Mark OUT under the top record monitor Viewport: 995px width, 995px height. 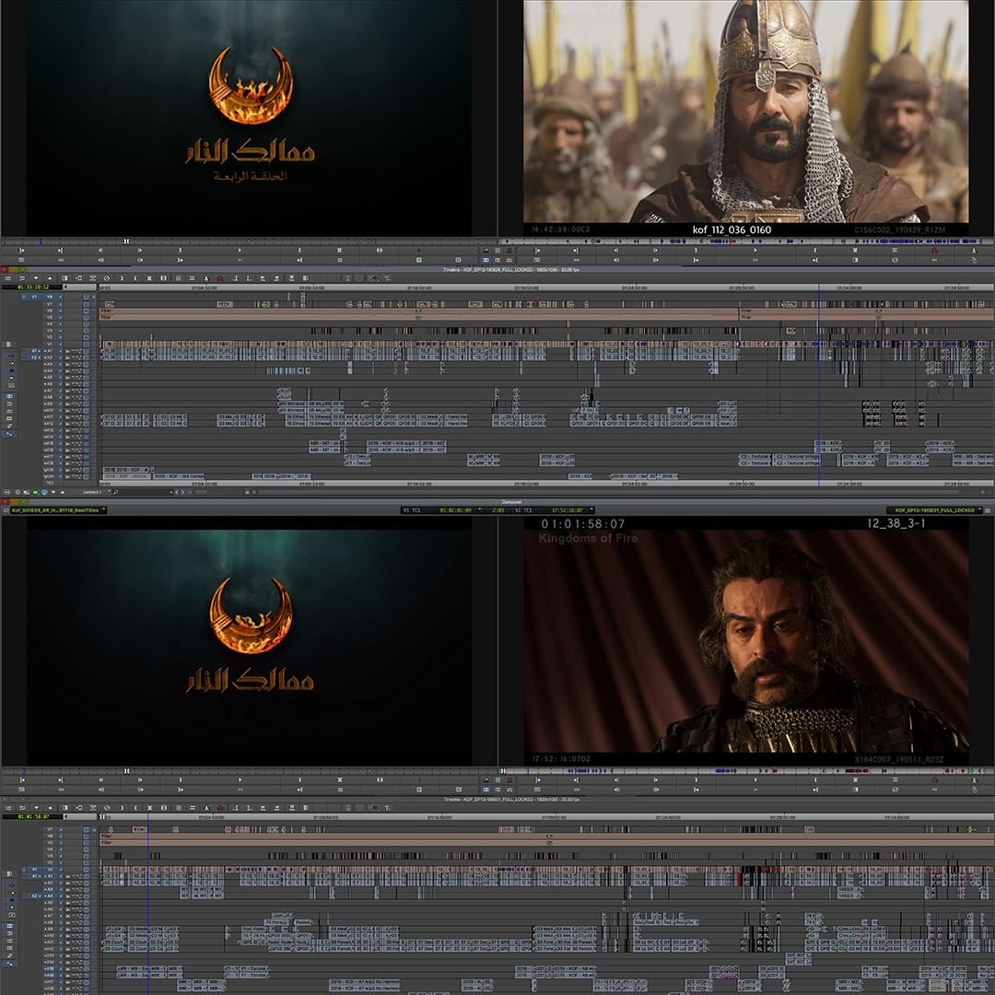click(815, 251)
